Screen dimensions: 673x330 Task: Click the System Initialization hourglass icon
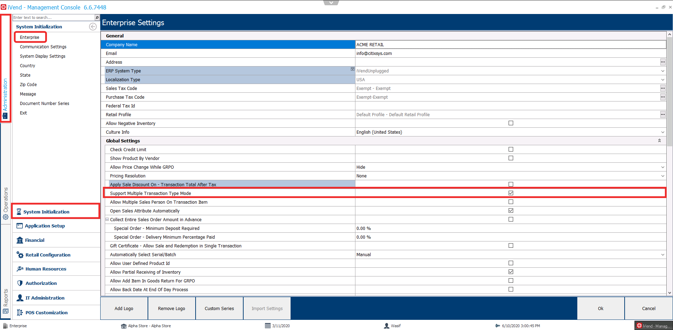(19, 212)
